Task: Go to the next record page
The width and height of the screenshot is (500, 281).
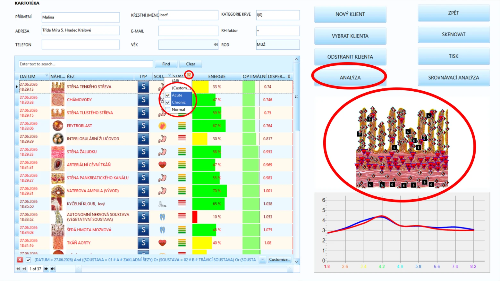Action: click(x=46, y=269)
